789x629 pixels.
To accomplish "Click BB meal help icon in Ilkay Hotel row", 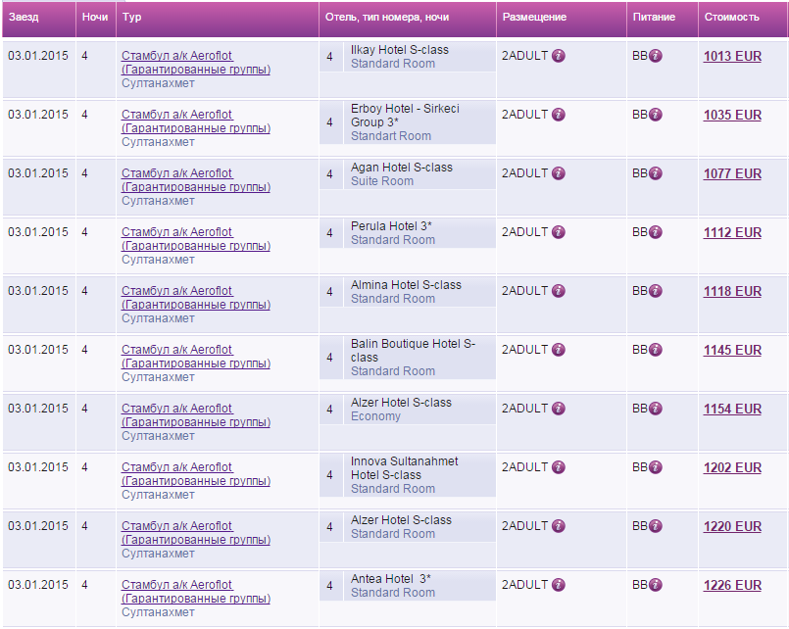I will [656, 56].
